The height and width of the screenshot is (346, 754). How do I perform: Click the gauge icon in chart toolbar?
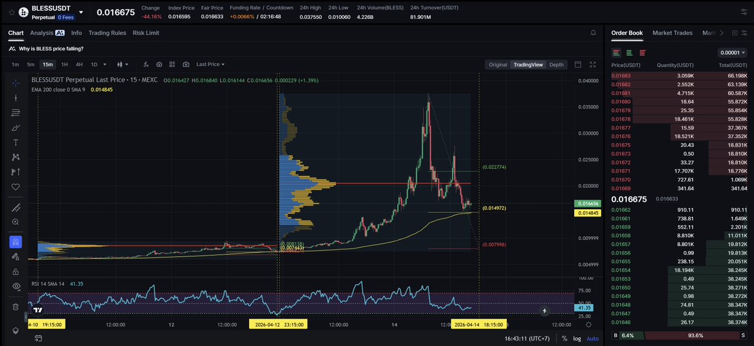click(x=159, y=64)
